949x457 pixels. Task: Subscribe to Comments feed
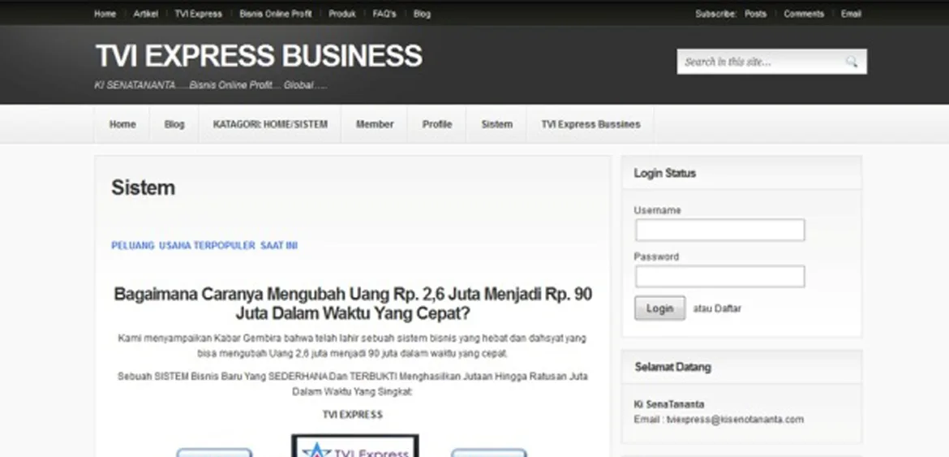804,14
